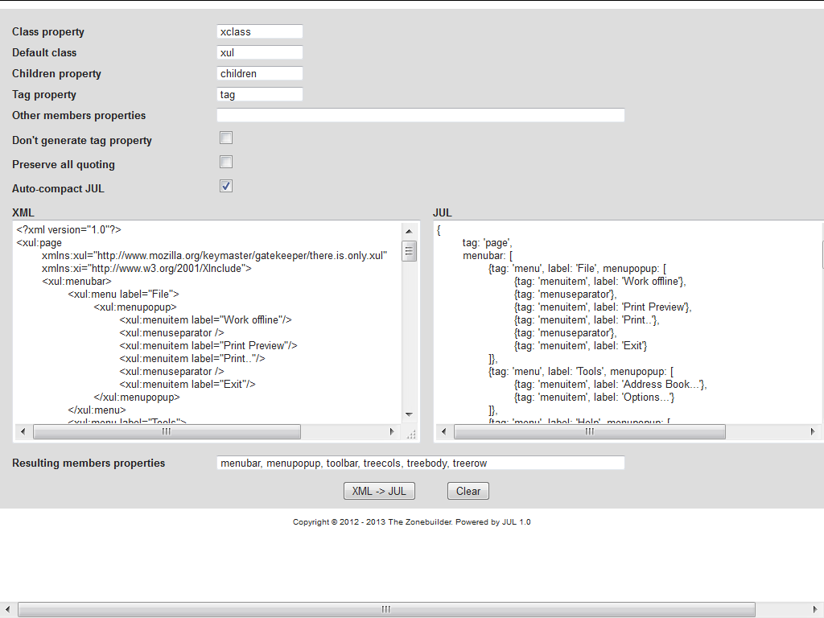
Task: Click the page-bottom horizontal scrollbar thumb
Action: [385, 609]
